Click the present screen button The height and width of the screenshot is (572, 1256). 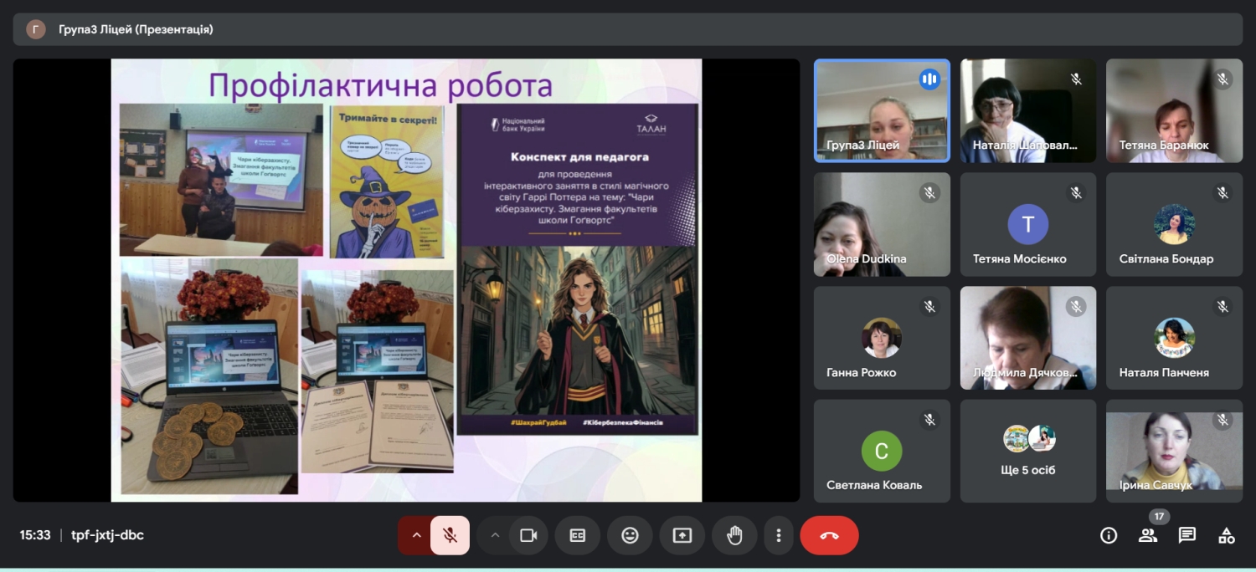tap(682, 535)
